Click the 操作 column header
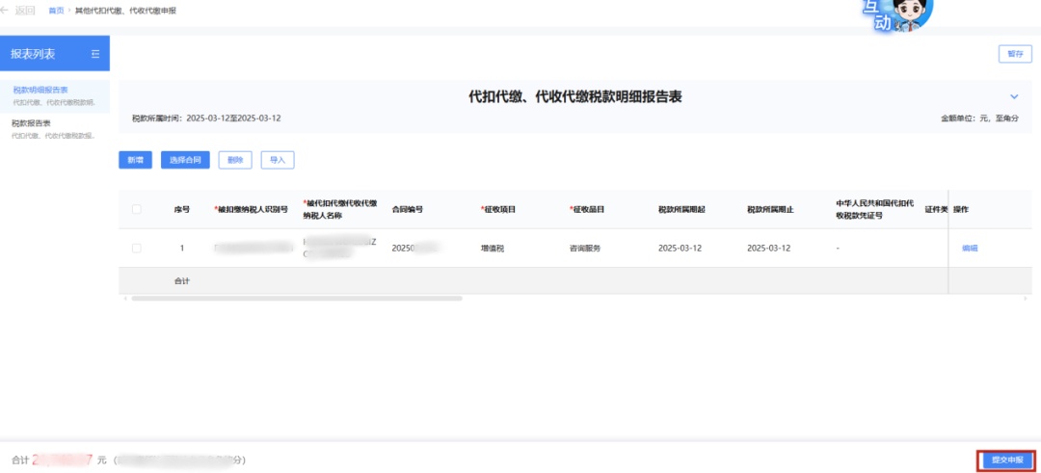 point(961,209)
